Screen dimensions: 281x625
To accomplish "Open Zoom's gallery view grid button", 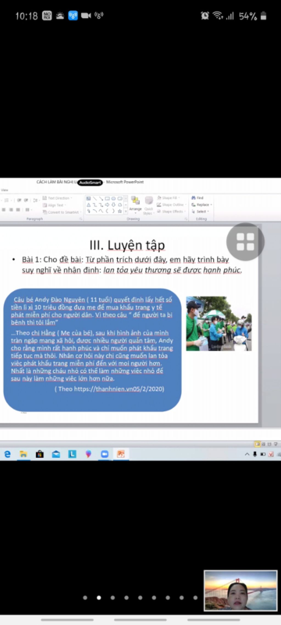I will (245, 242).
